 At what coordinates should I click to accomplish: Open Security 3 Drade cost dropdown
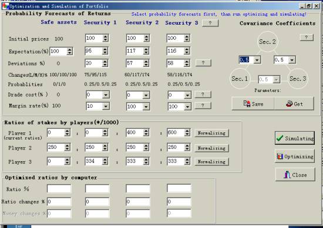(187, 95)
